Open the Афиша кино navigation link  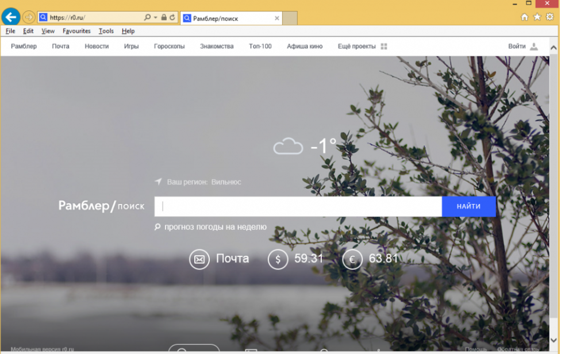pos(305,46)
